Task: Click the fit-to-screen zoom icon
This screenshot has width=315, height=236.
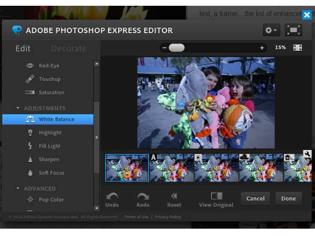Action: click(x=298, y=48)
